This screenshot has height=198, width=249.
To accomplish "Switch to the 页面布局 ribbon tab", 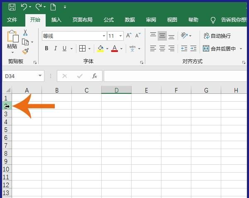I will coord(82,20).
